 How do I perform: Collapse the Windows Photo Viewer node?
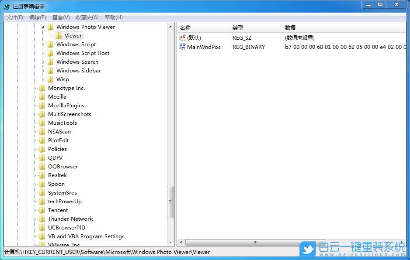[x=43, y=27]
